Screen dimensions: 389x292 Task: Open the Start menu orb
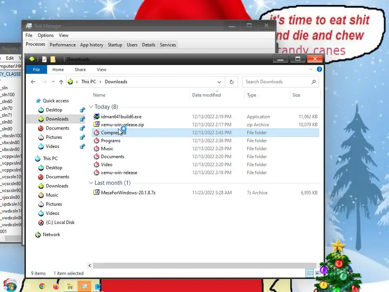(10, 286)
